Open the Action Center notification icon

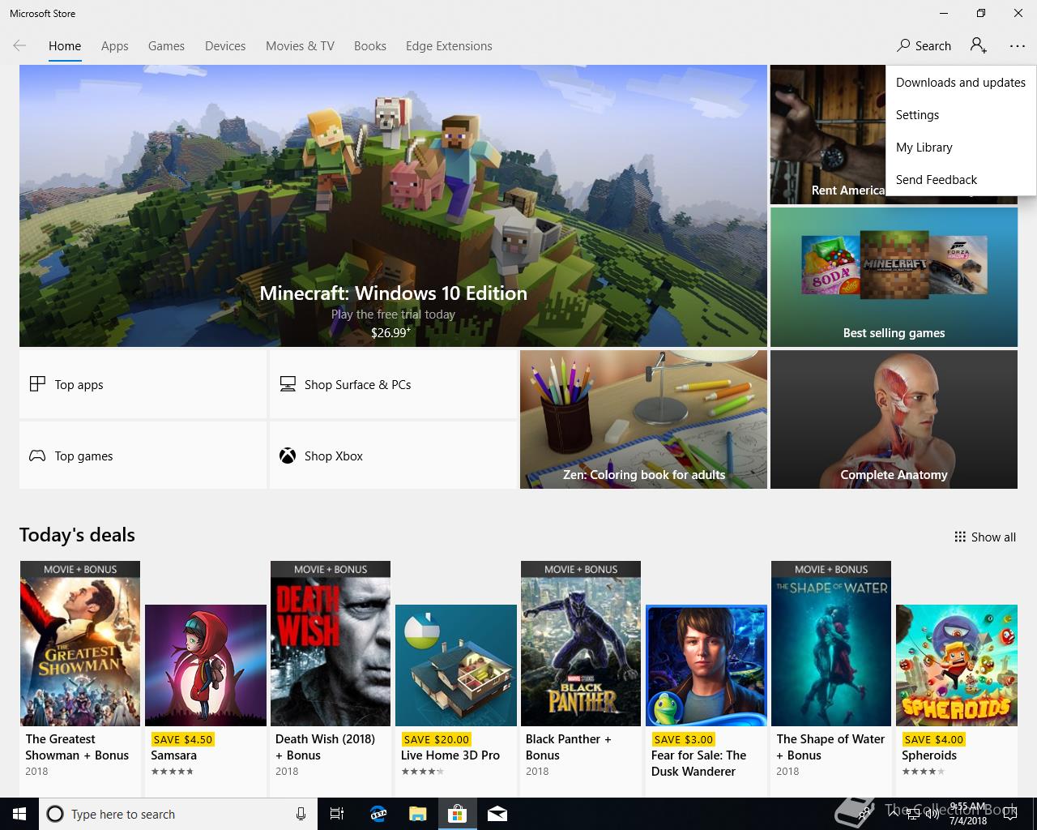point(1010,815)
